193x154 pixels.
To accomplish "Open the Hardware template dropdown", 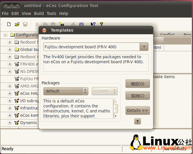I will 144,47.
